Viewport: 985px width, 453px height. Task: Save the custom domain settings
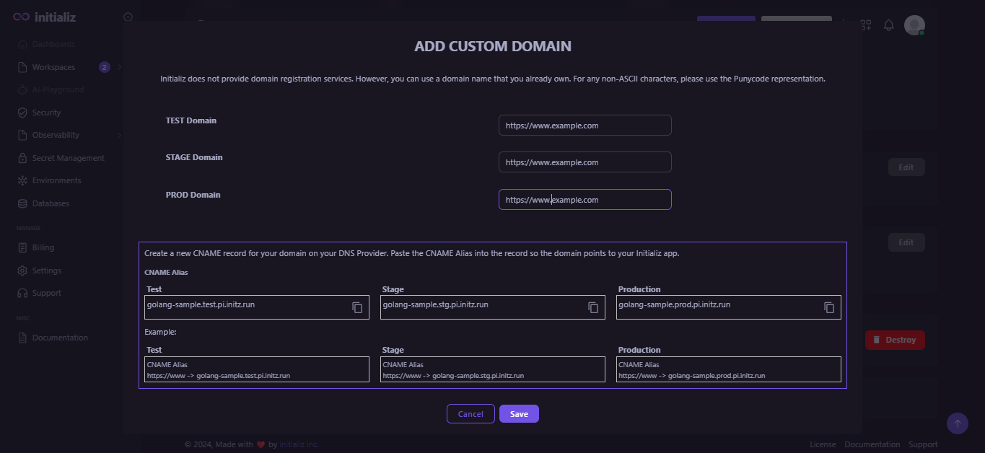tap(519, 414)
